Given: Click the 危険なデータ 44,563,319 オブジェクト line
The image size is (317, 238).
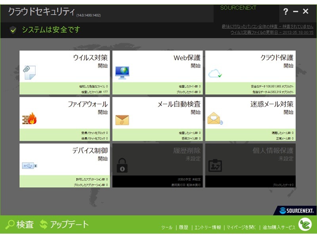Looking at the screenshot, I should pyautogui.click(x=273, y=92).
